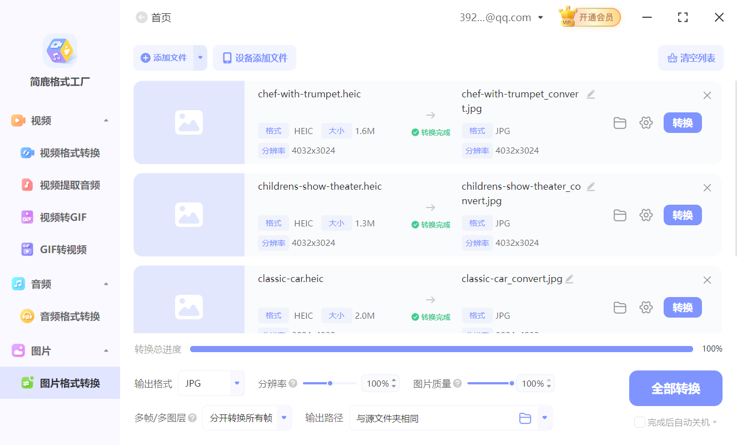Select the GIF转视频 sidebar icon
Image resolution: width=737 pixels, height=445 pixels.
pyautogui.click(x=27, y=249)
